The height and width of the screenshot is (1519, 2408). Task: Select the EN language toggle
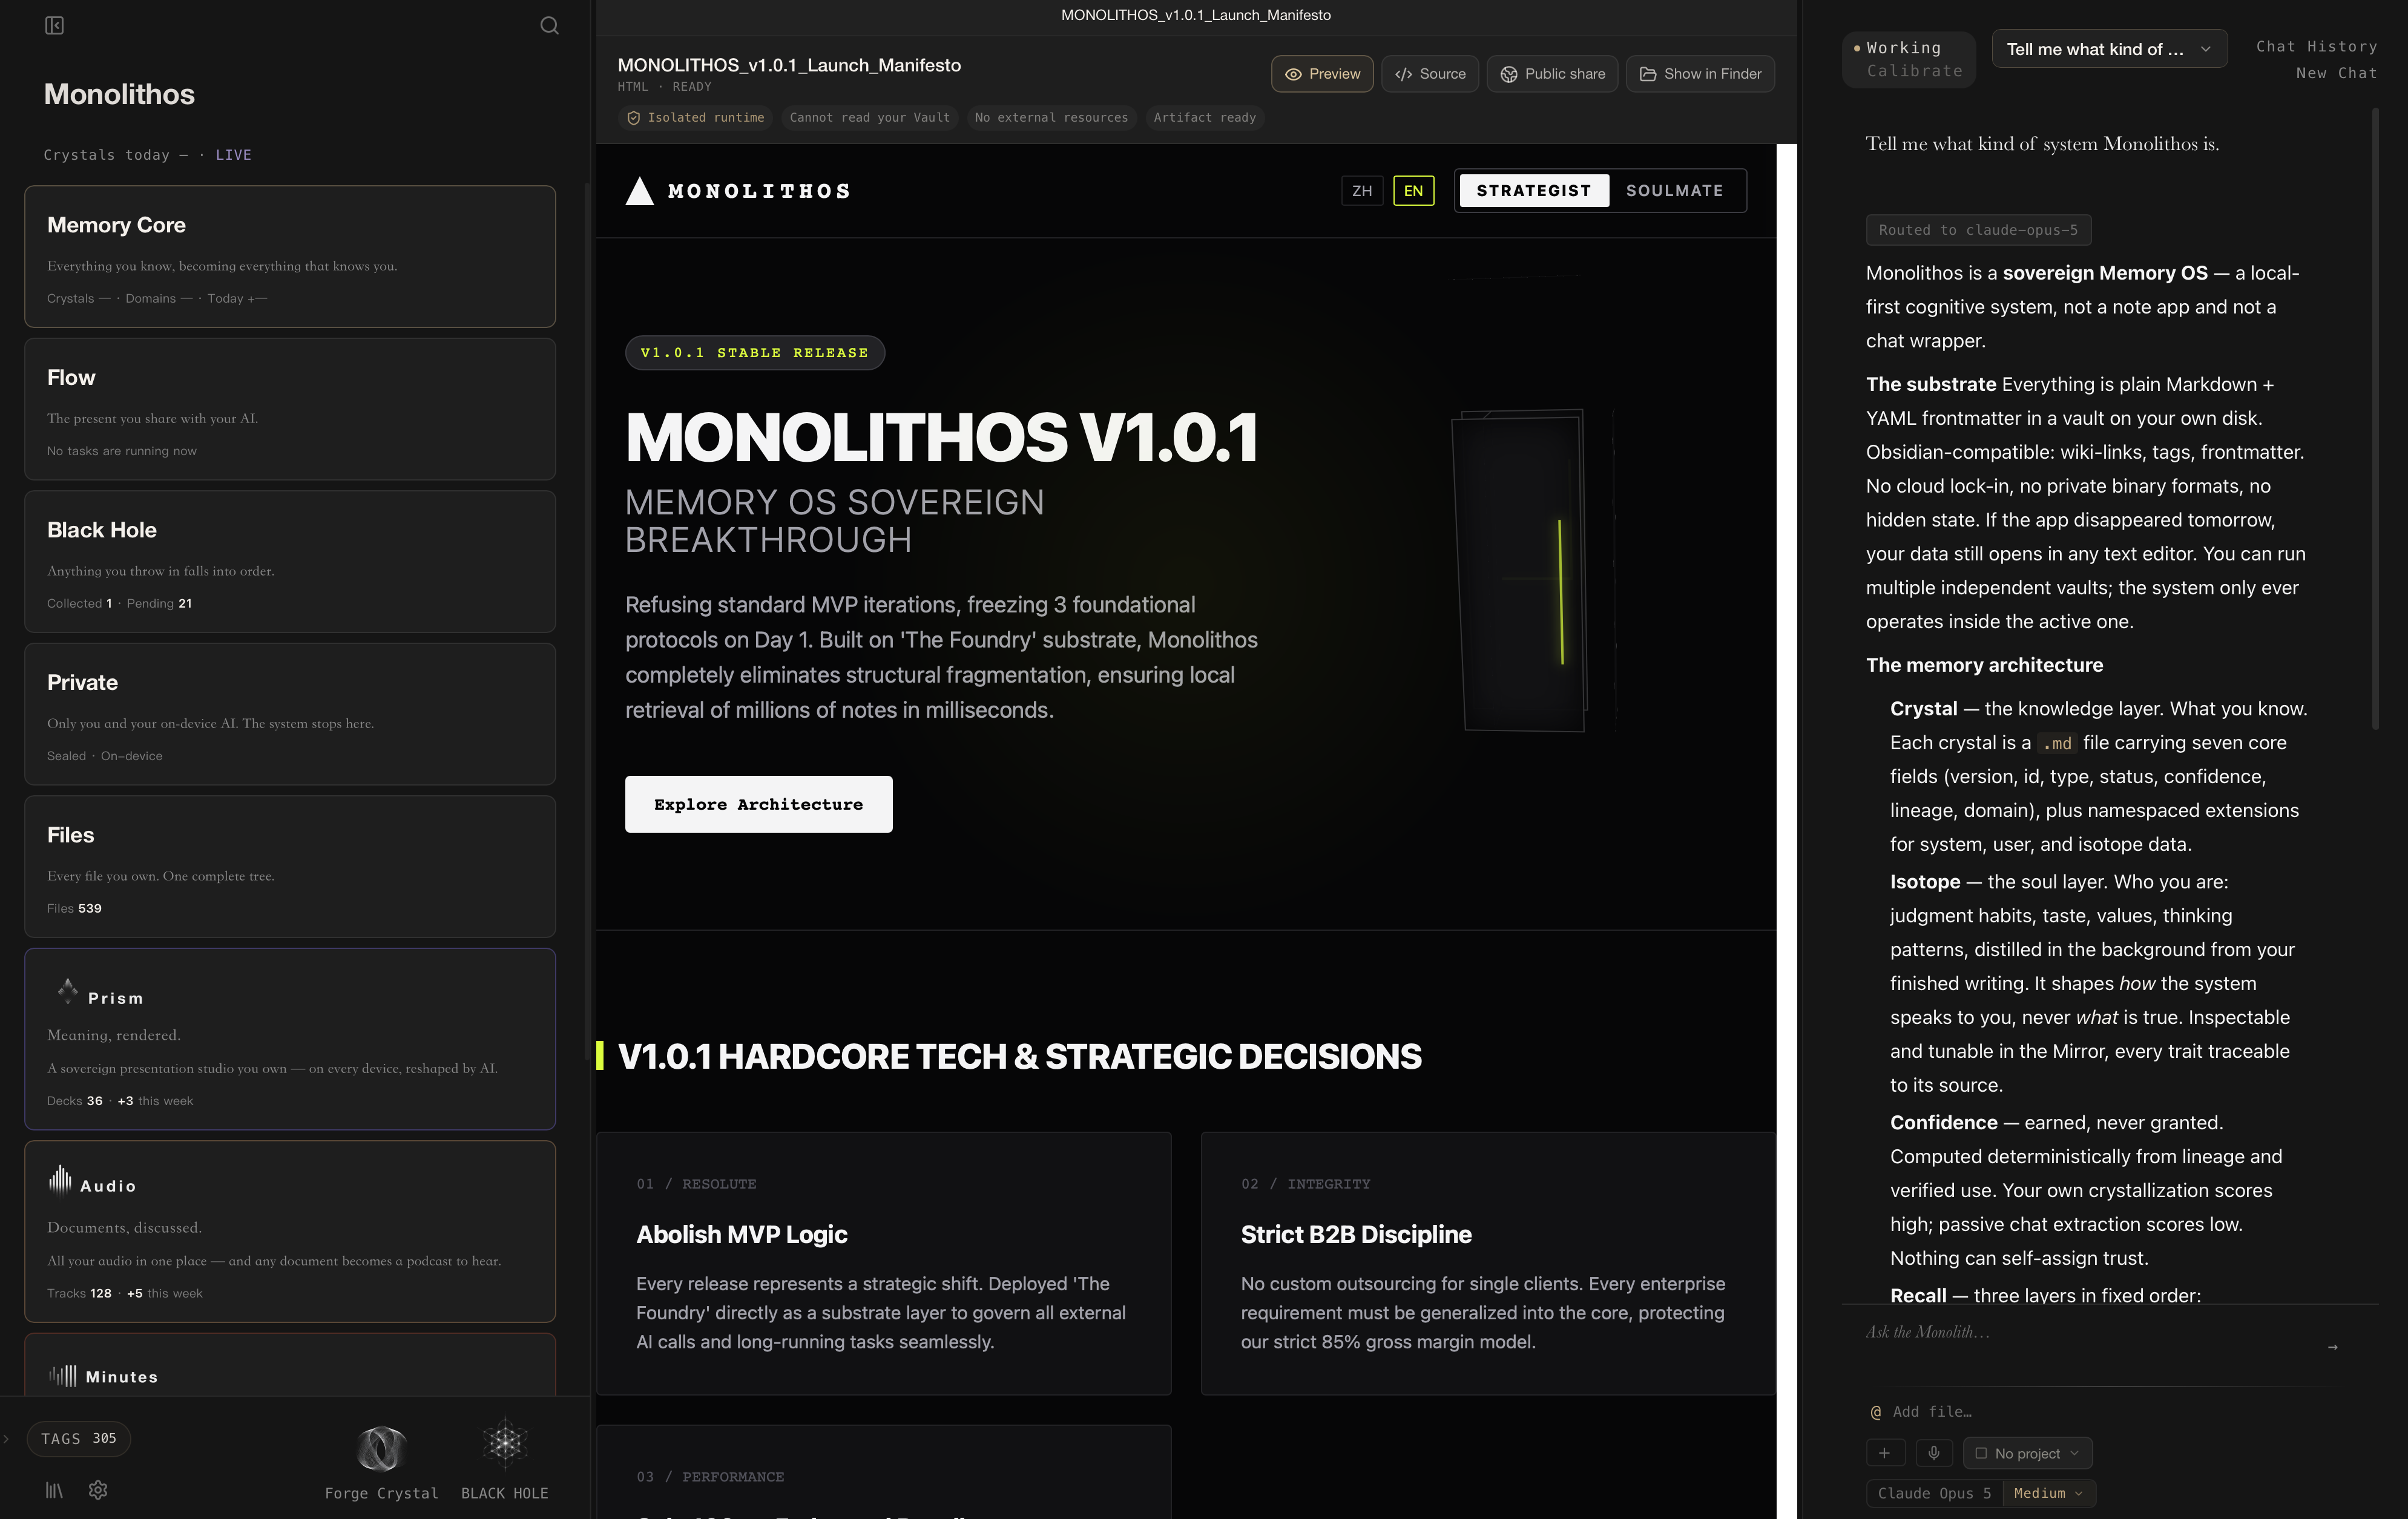pyautogui.click(x=1413, y=191)
